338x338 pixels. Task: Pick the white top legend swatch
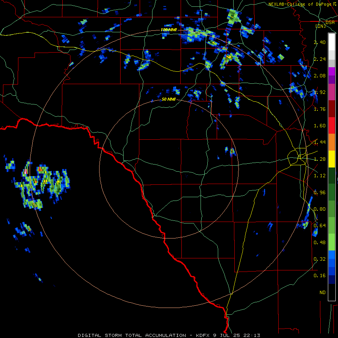click(x=332, y=42)
